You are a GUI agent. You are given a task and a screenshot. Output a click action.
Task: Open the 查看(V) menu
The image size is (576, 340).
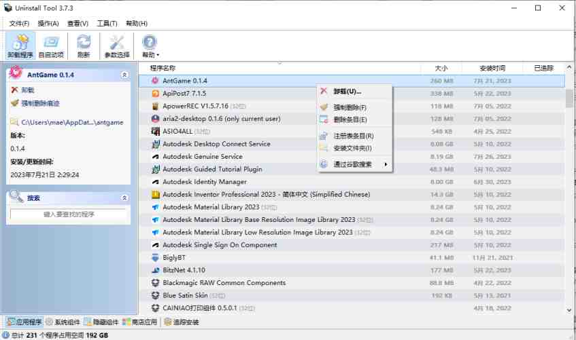click(x=78, y=24)
